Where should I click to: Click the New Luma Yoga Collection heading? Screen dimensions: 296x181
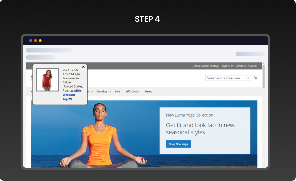tap(189, 115)
